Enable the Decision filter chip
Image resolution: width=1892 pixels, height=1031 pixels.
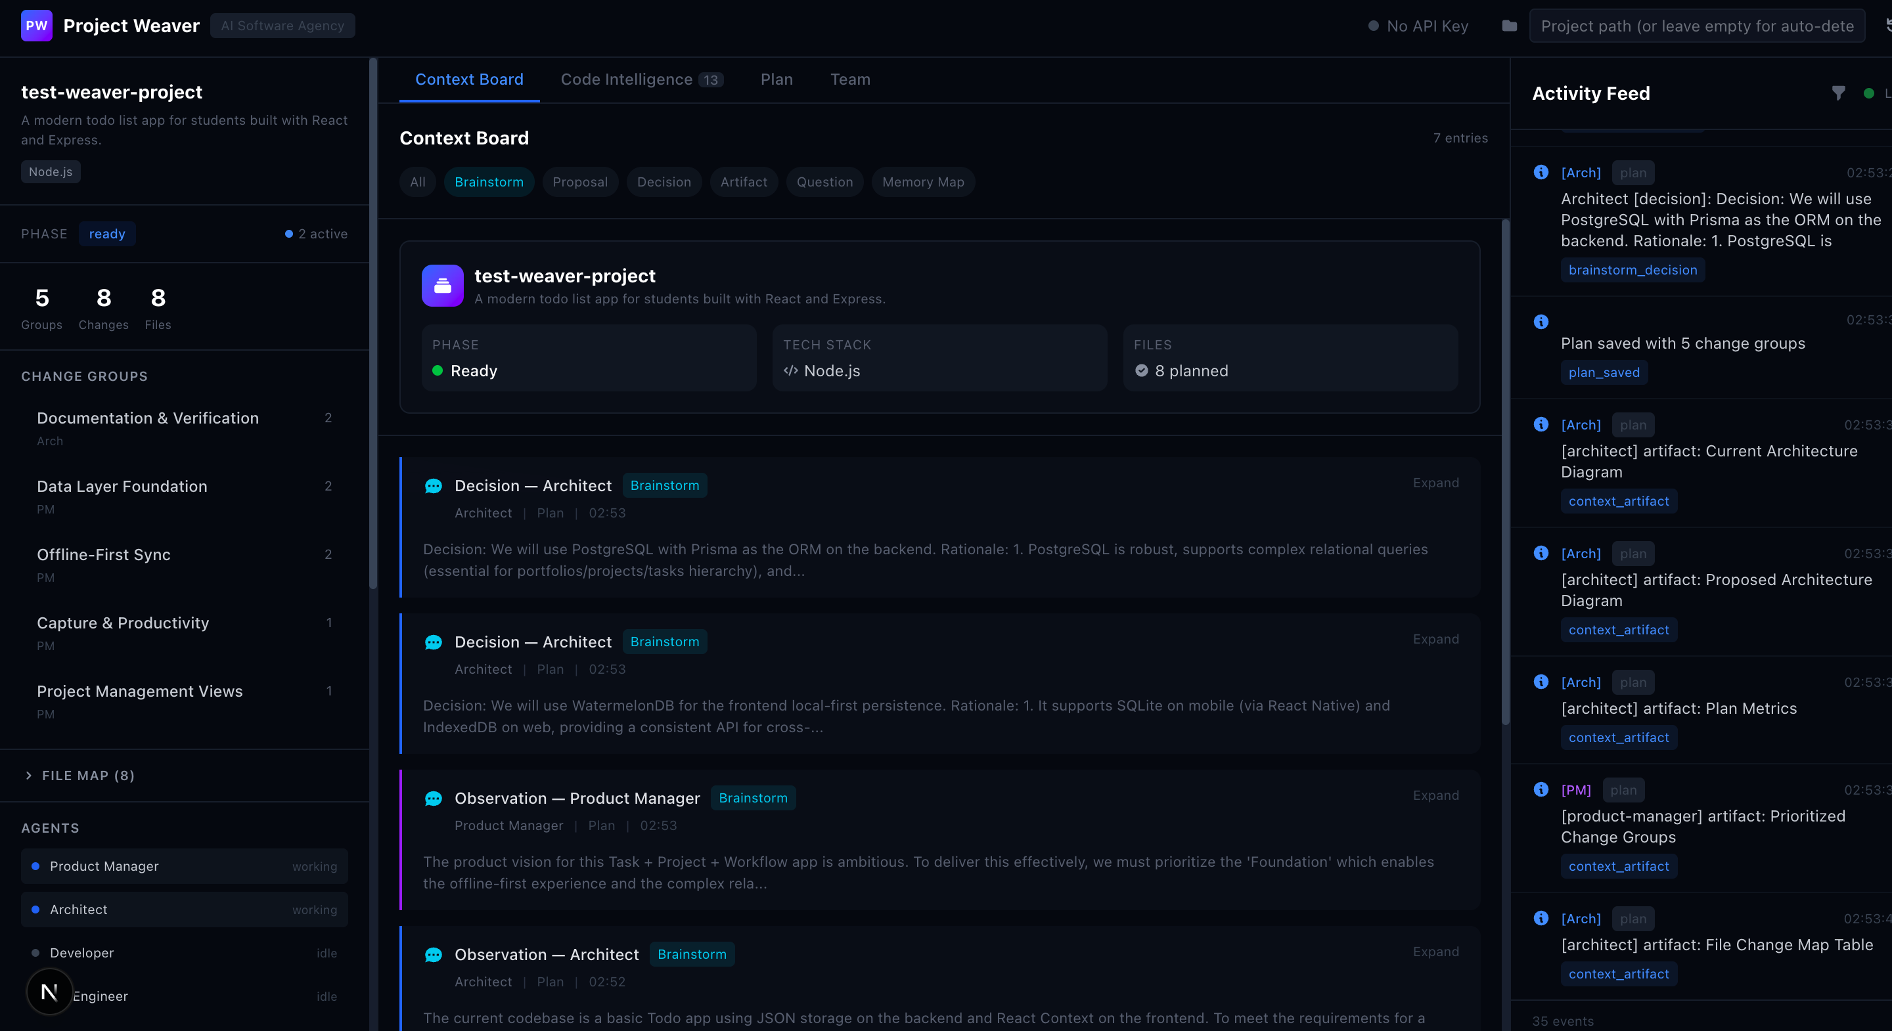(664, 182)
